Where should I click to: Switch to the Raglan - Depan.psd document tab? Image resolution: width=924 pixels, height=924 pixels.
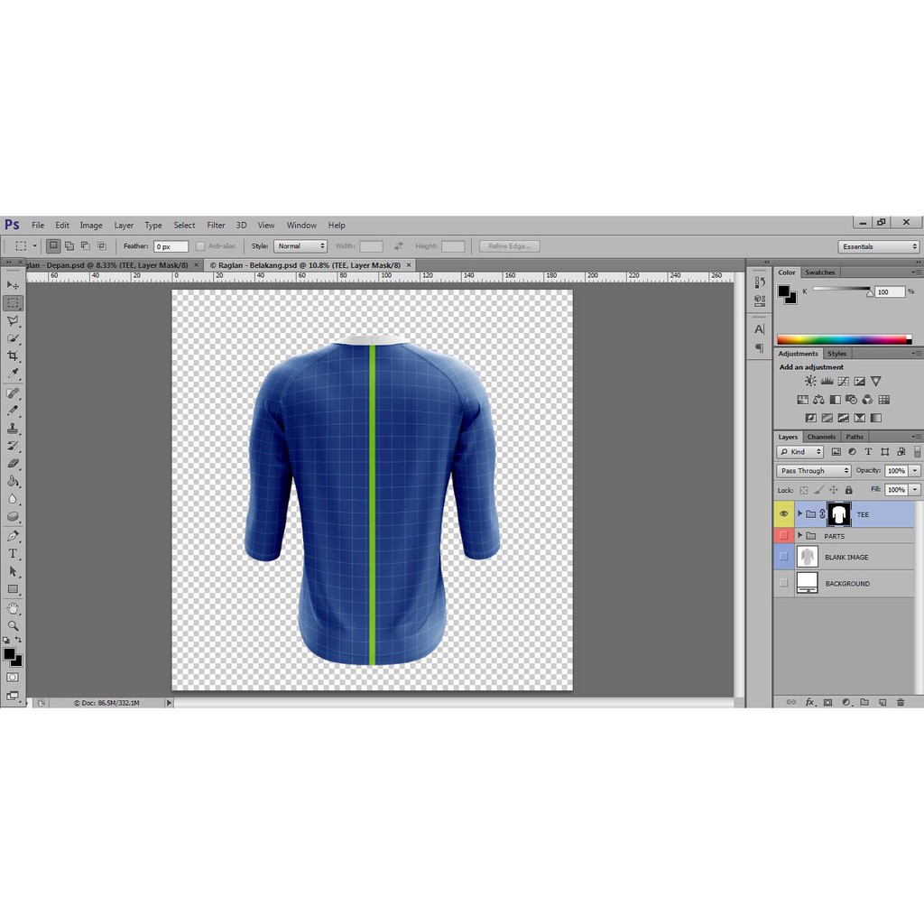(106, 265)
